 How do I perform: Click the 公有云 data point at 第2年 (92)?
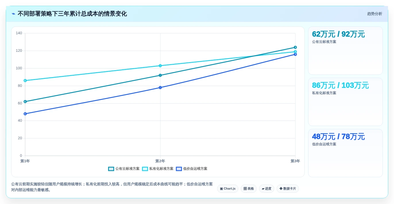pyautogui.click(x=160, y=75)
